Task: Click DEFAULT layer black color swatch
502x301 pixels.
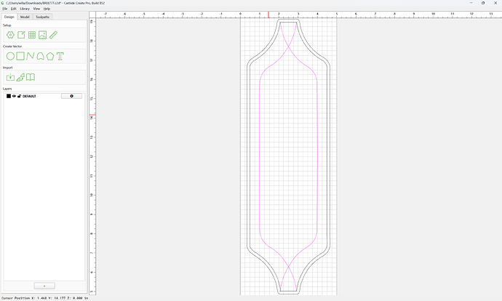Action: [x=9, y=96]
